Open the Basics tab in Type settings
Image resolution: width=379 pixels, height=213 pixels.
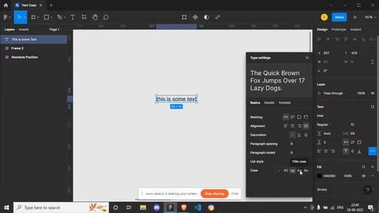pyautogui.click(x=255, y=102)
